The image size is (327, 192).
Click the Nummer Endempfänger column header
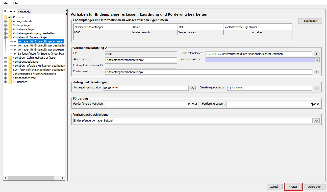pos(103,27)
